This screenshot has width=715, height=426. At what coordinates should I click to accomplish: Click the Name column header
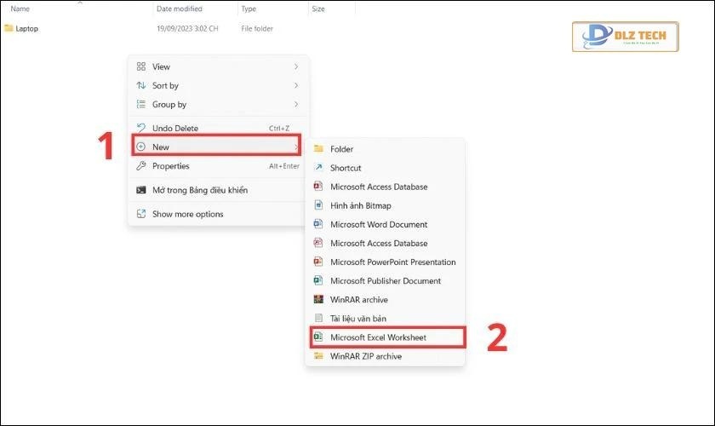[x=20, y=9]
